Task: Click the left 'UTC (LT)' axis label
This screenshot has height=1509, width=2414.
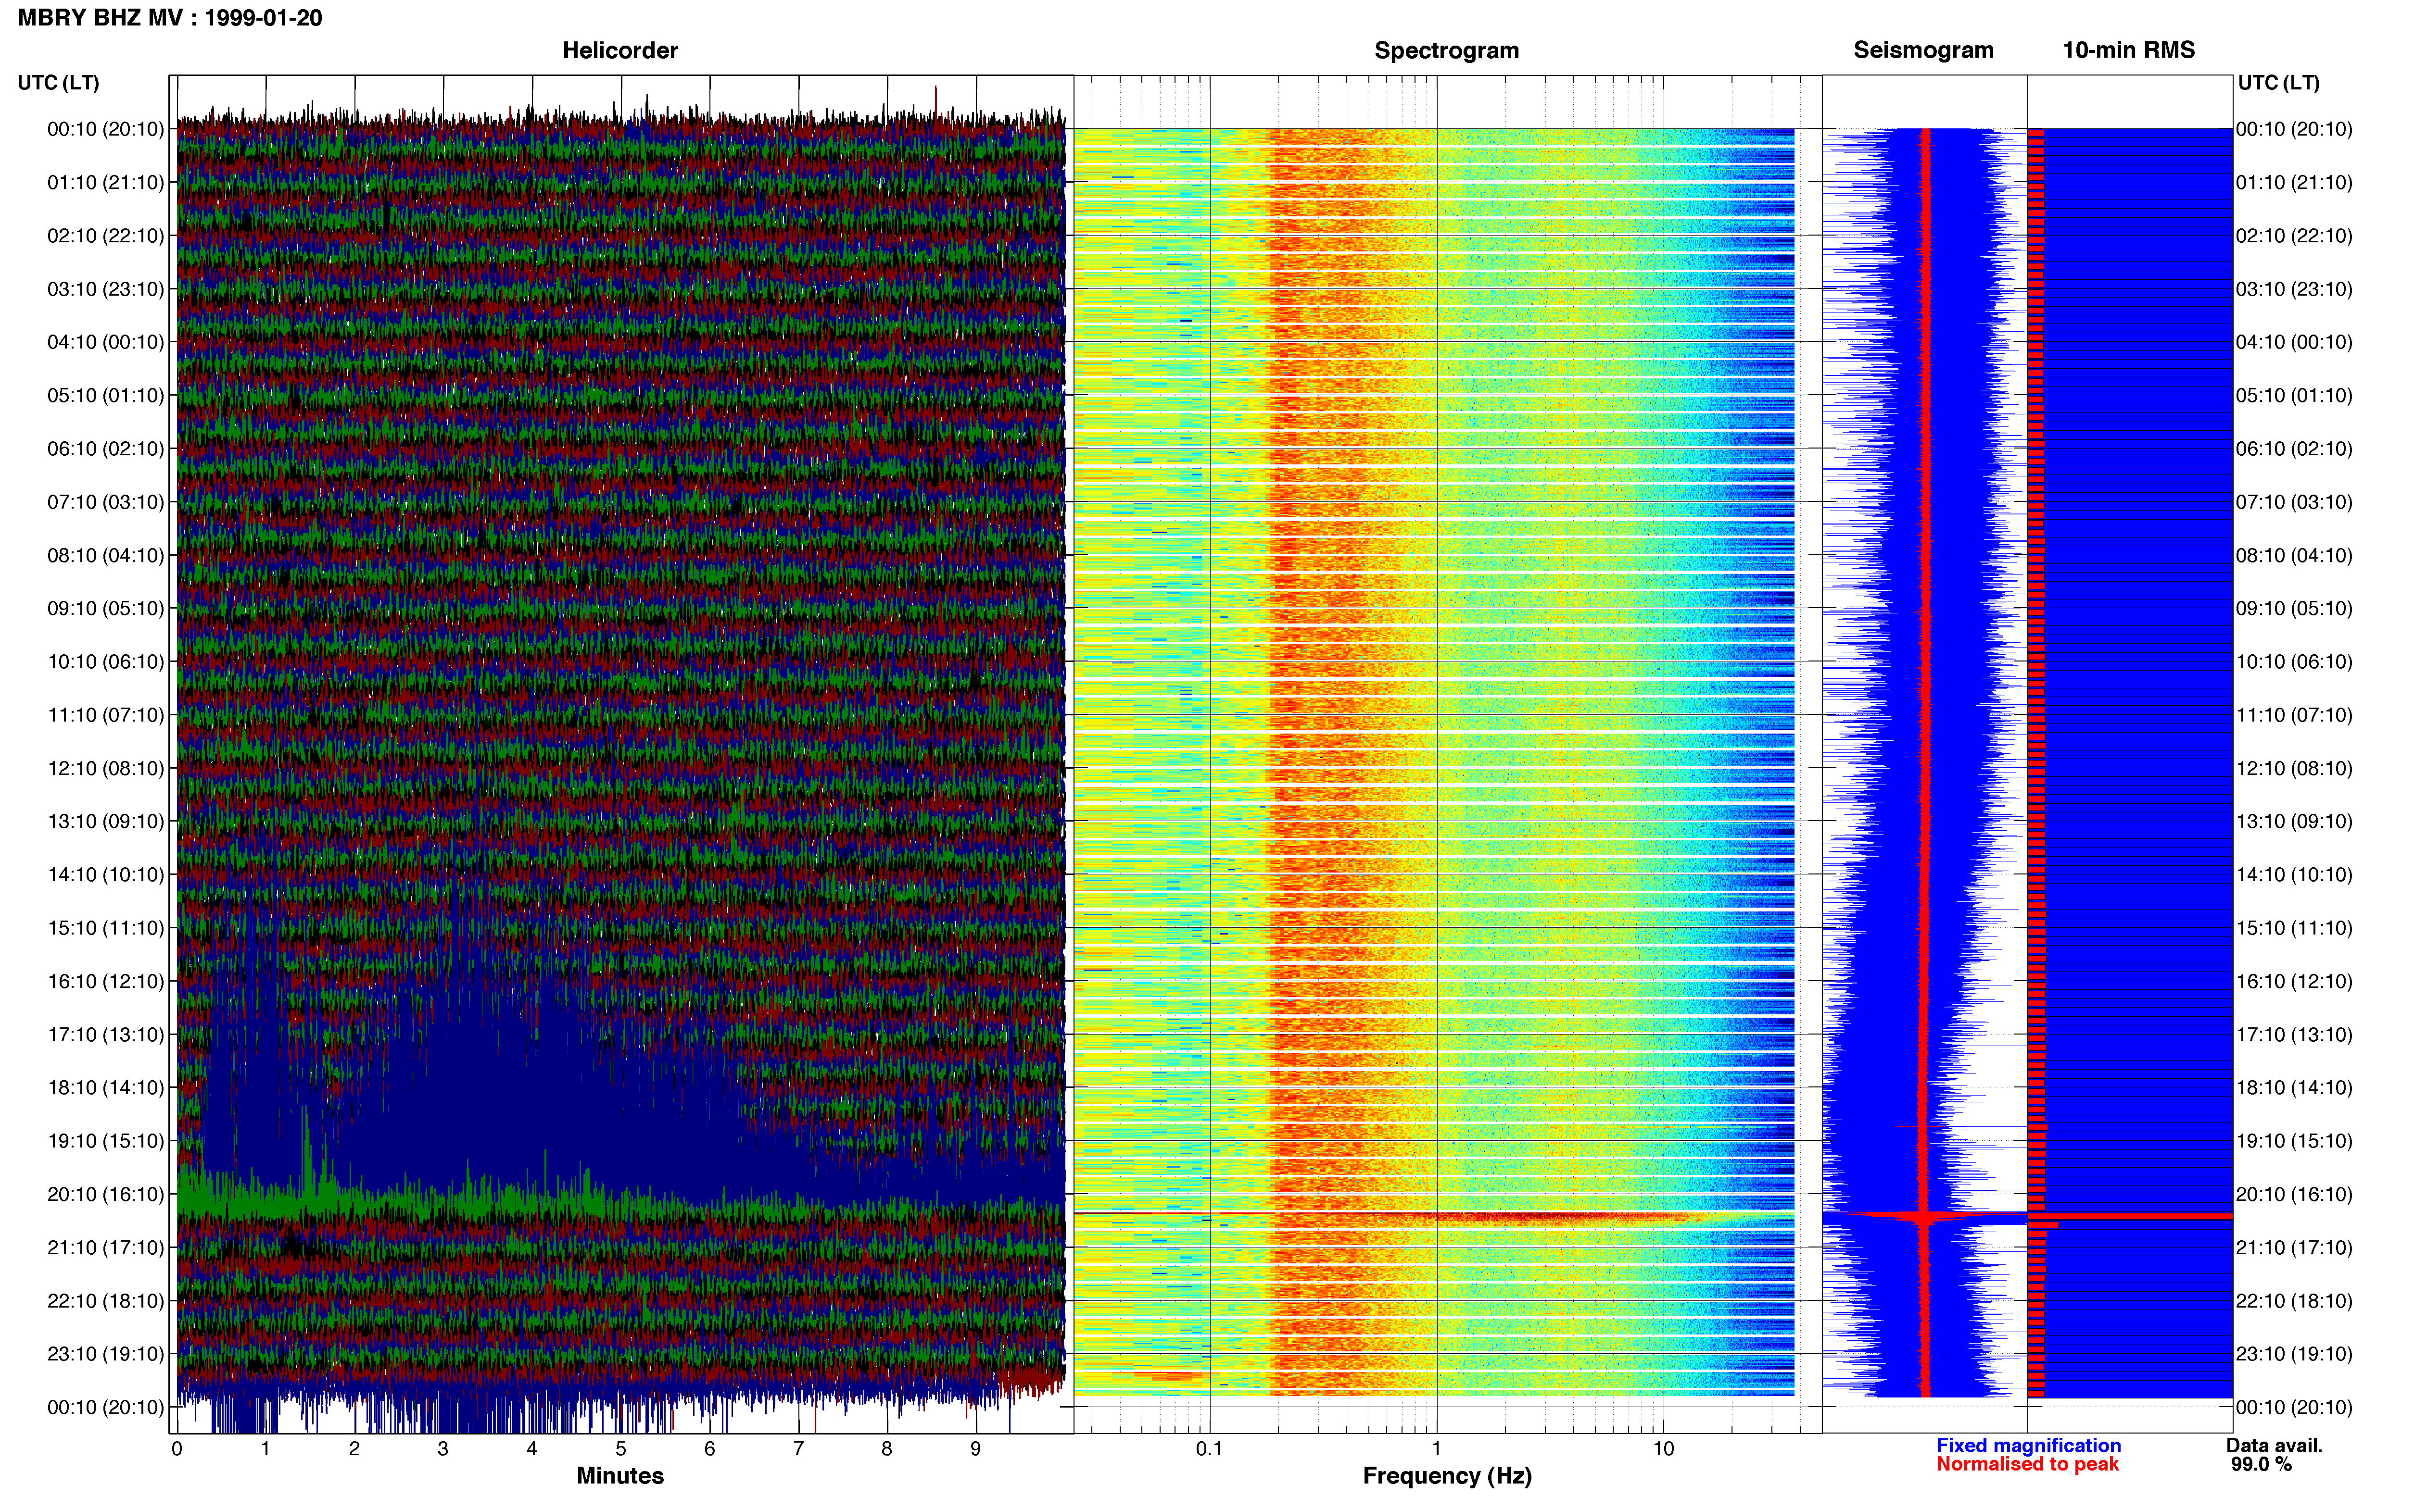Action: 59,83
